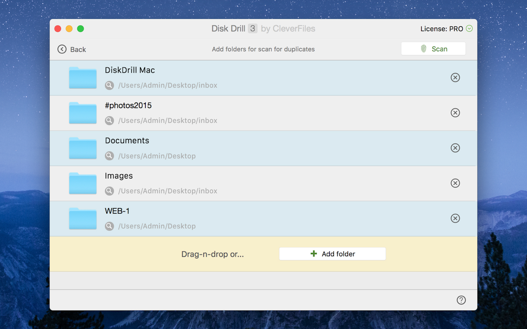Click the Images folder name
Viewport: 527px width, 329px height.
[x=119, y=176]
